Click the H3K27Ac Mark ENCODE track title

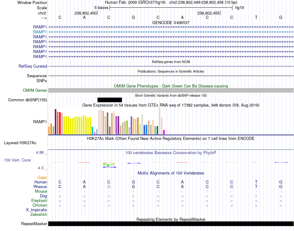point(171,139)
